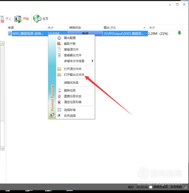Click the 10.65M source size cell
The width and height of the screenshot is (189, 193).
point(54,33)
